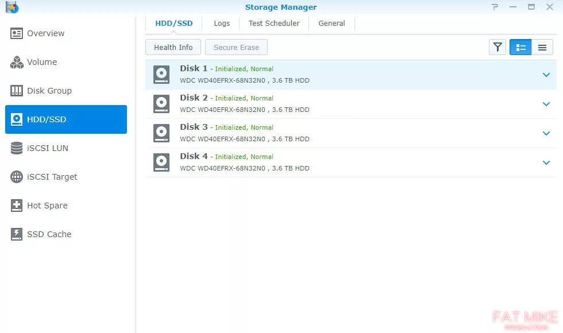Click the HDD/SSD drive icon in sidebar
The image size is (563, 333).
click(x=17, y=119)
